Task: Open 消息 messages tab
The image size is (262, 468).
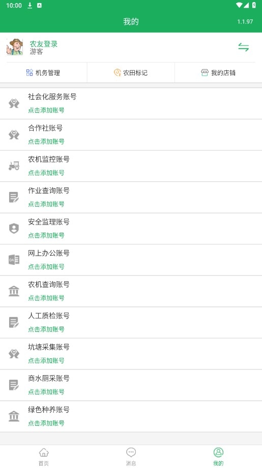Action: (x=131, y=456)
